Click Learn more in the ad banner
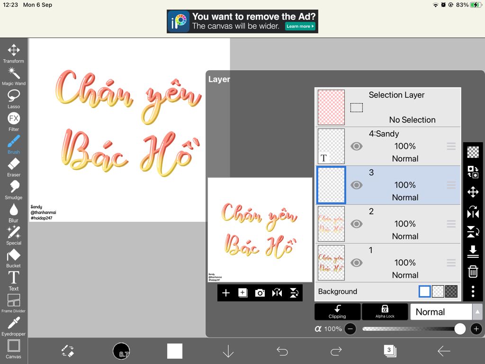Screen dimensions: 485x364 [300, 27]
